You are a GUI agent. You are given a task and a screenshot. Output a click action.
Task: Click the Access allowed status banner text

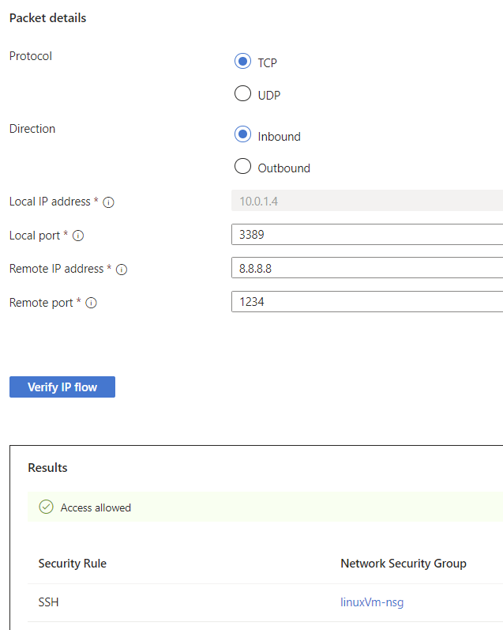(x=96, y=507)
